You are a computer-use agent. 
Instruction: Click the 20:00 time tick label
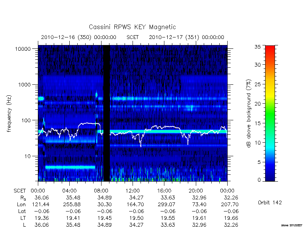(x=196, y=191)
